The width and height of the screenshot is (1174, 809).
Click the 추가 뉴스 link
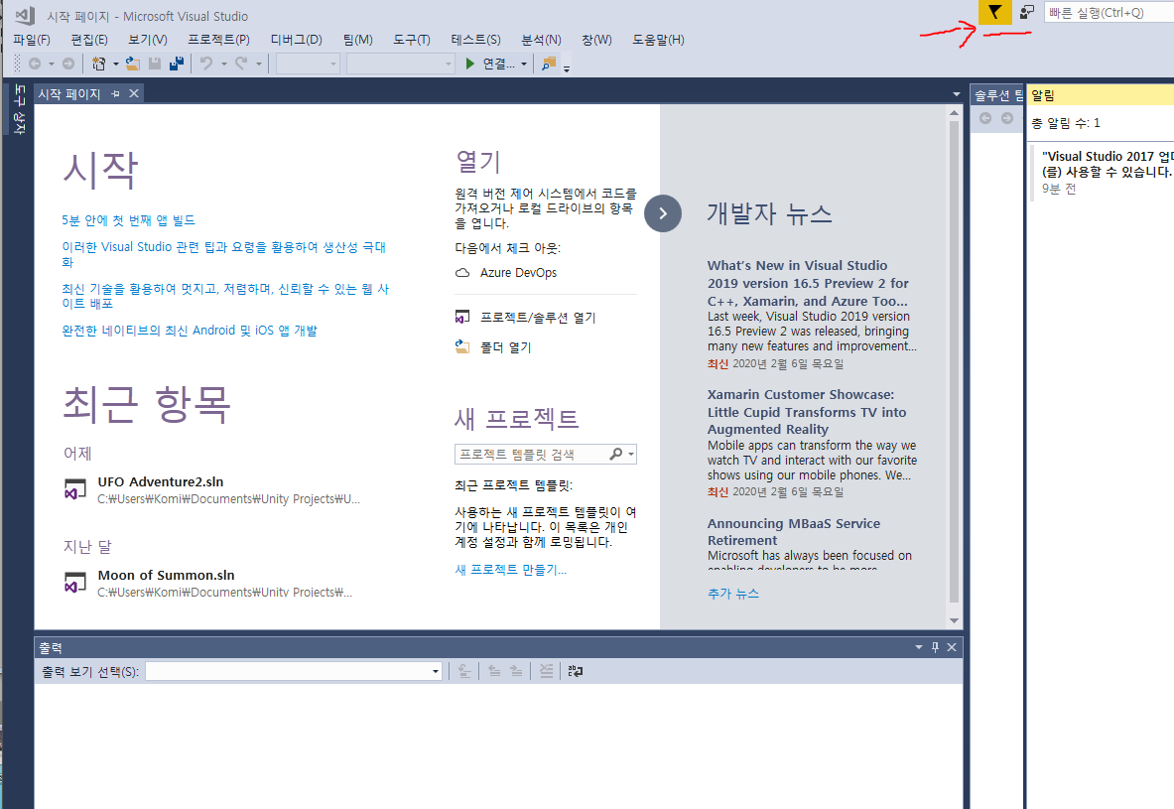pos(733,594)
